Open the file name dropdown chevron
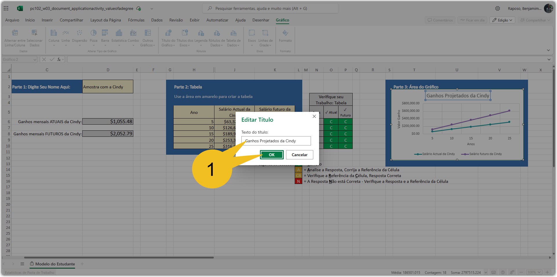This screenshot has height=277, width=557. [152, 8]
